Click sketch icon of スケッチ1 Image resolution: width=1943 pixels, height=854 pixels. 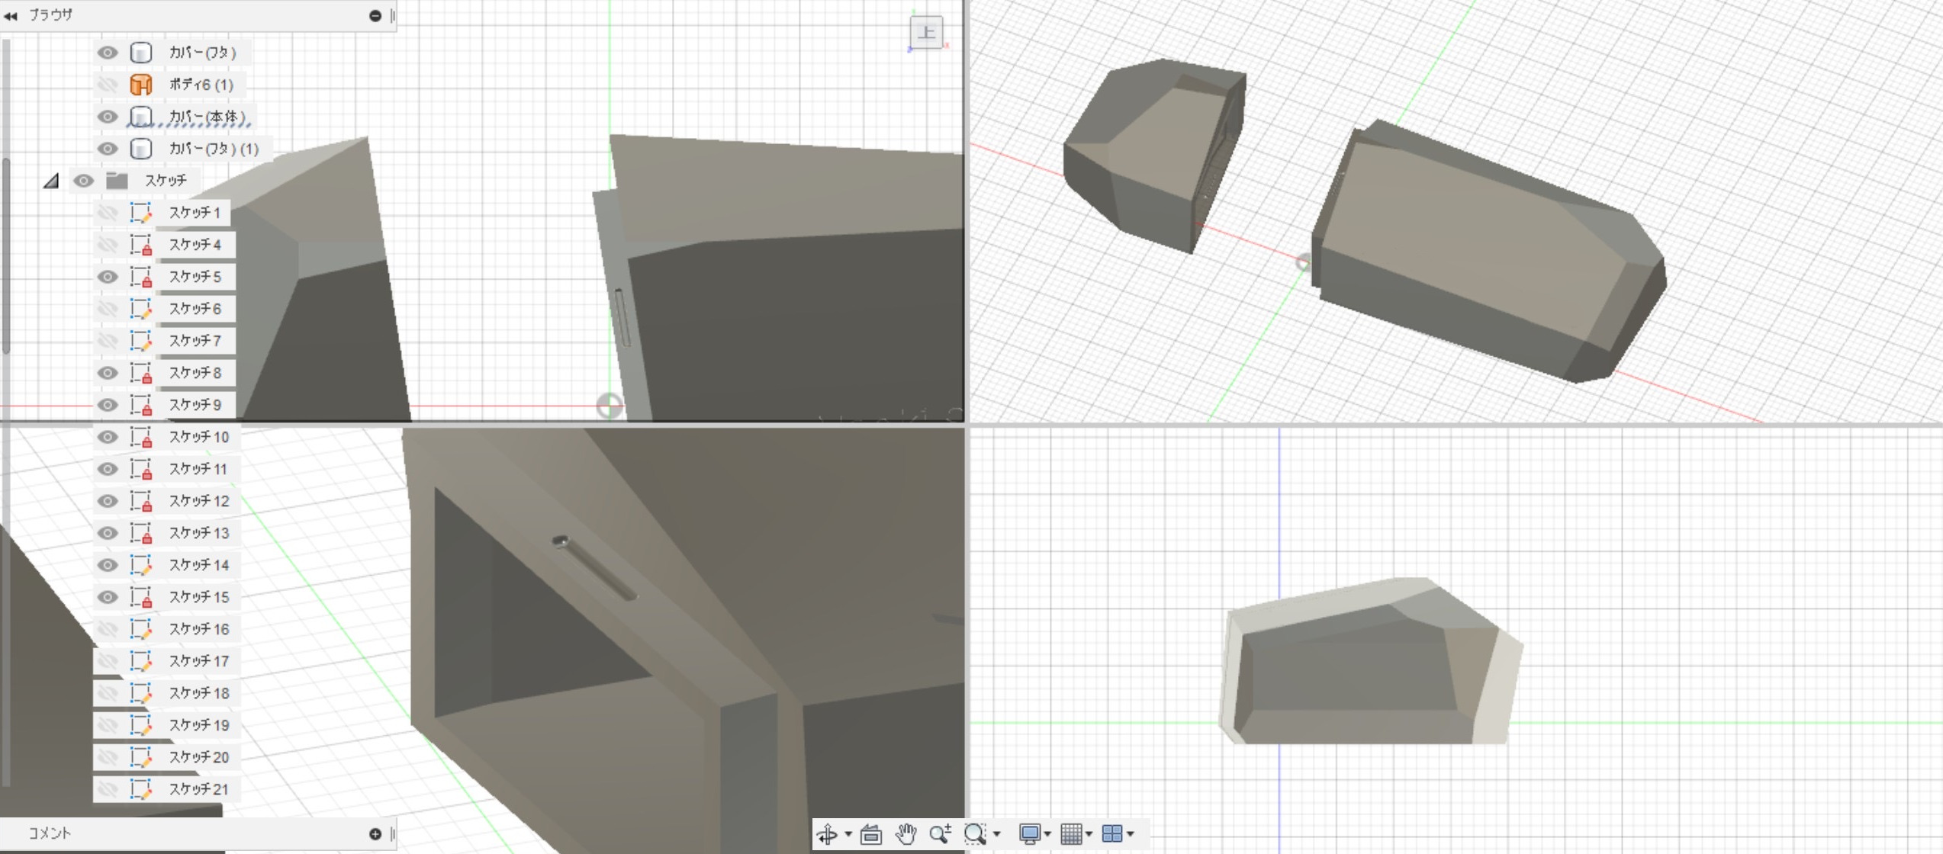141,213
